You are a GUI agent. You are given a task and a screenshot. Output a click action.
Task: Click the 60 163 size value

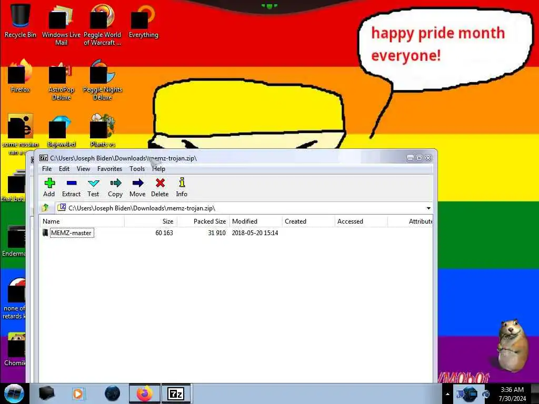[164, 233]
